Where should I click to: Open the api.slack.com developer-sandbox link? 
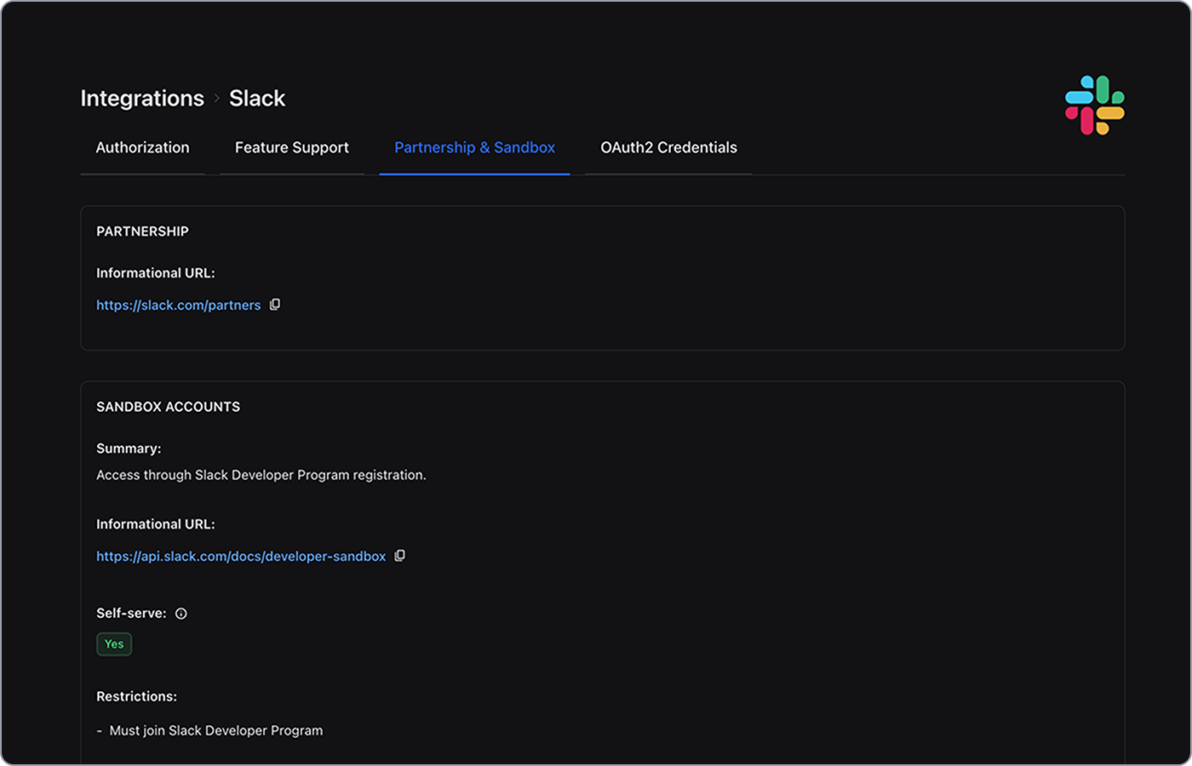[241, 557]
